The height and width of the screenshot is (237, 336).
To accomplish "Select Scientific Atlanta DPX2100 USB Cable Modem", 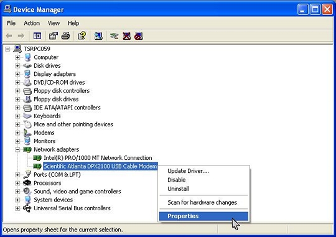I will click(x=100, y=166).
